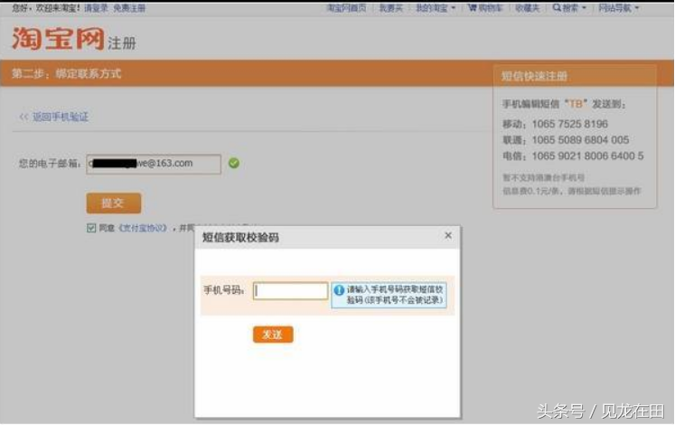Click the magnifier icon next to 搜索
The width and height of the screenshot is (675, 425).
click(557, 7)
